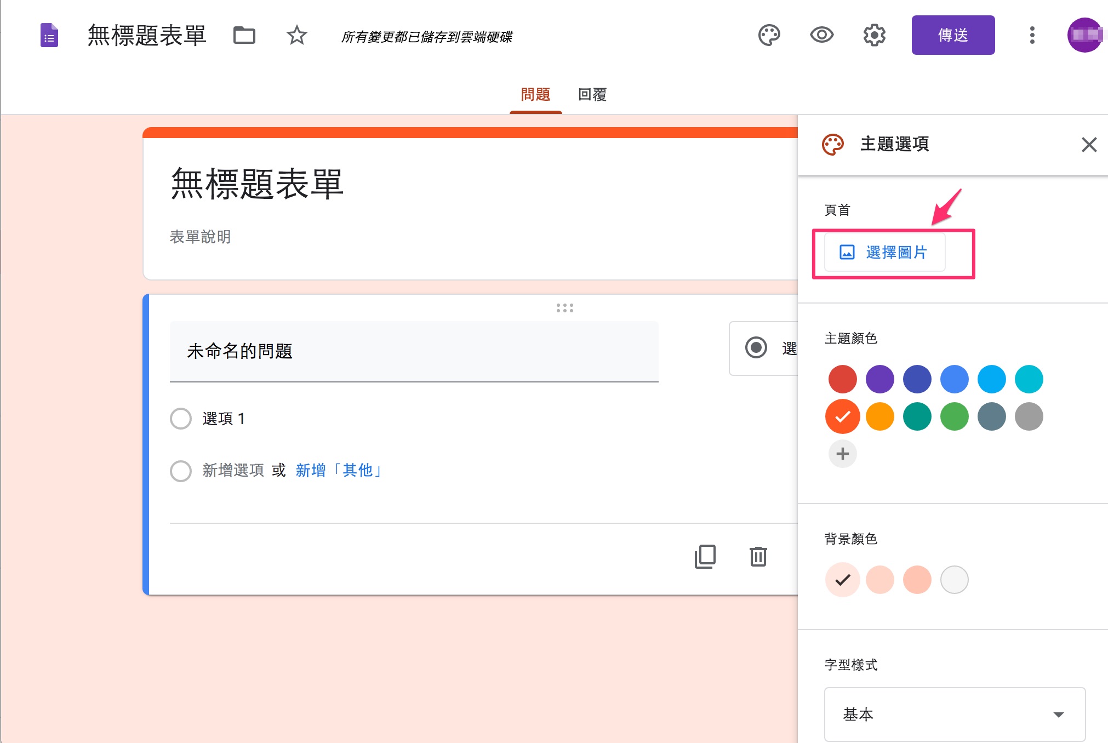Add a custom theme color

tap(842, 454)
